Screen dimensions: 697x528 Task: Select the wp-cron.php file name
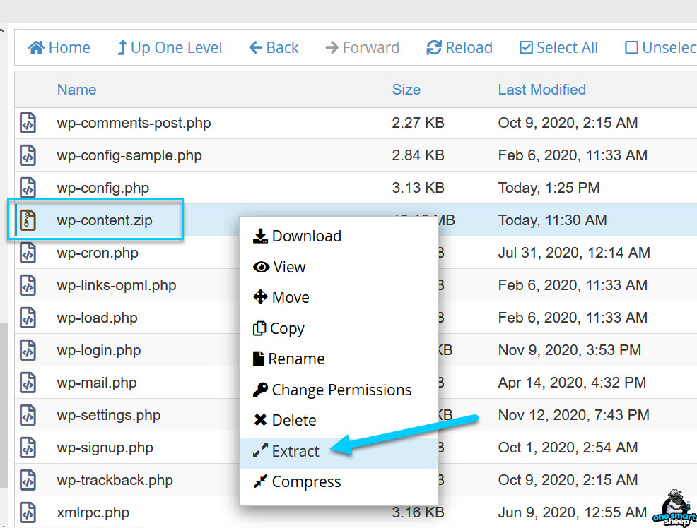tap(98, 253)
